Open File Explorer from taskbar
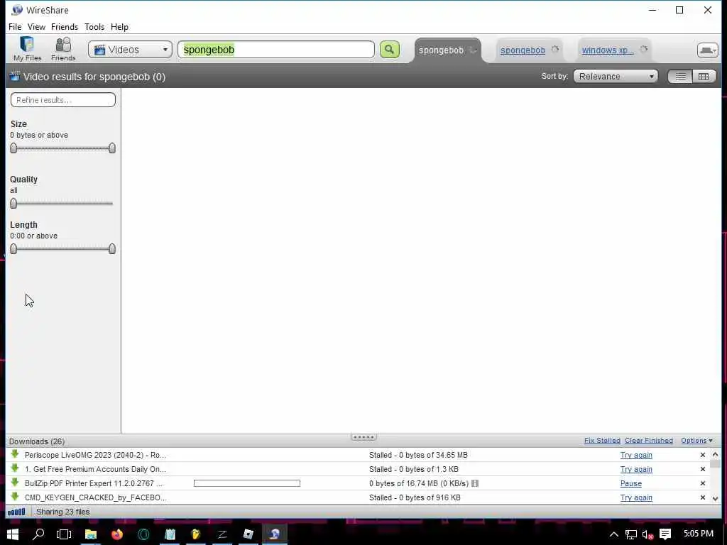727x545 pixels. tap(90, 534)
